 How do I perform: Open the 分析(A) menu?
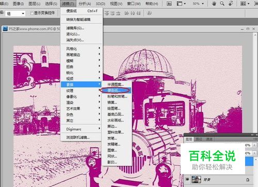pos(85,4)
